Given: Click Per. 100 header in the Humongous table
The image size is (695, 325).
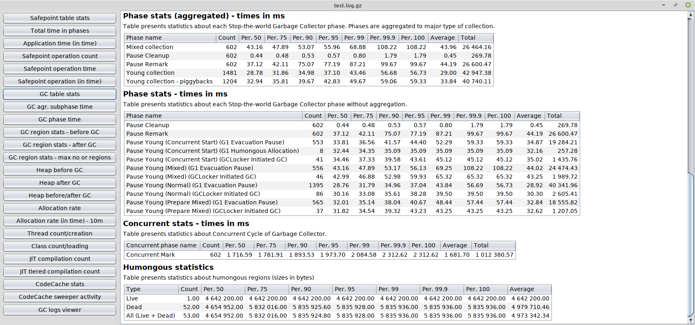Looking at the screenshot, I should point(486,289).
